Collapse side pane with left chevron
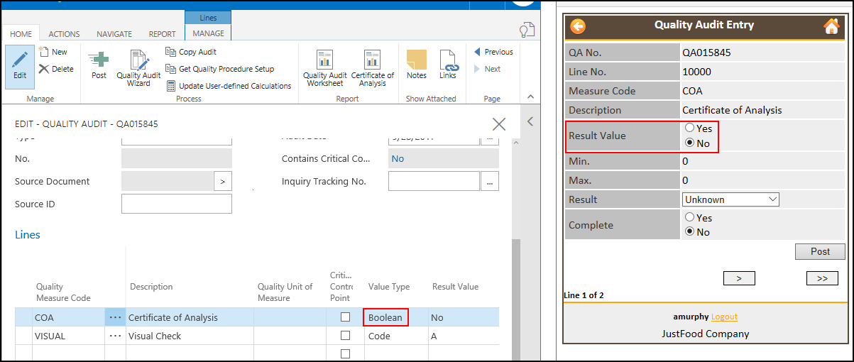The width and height of the screenshot is (854, 362). 530,122
